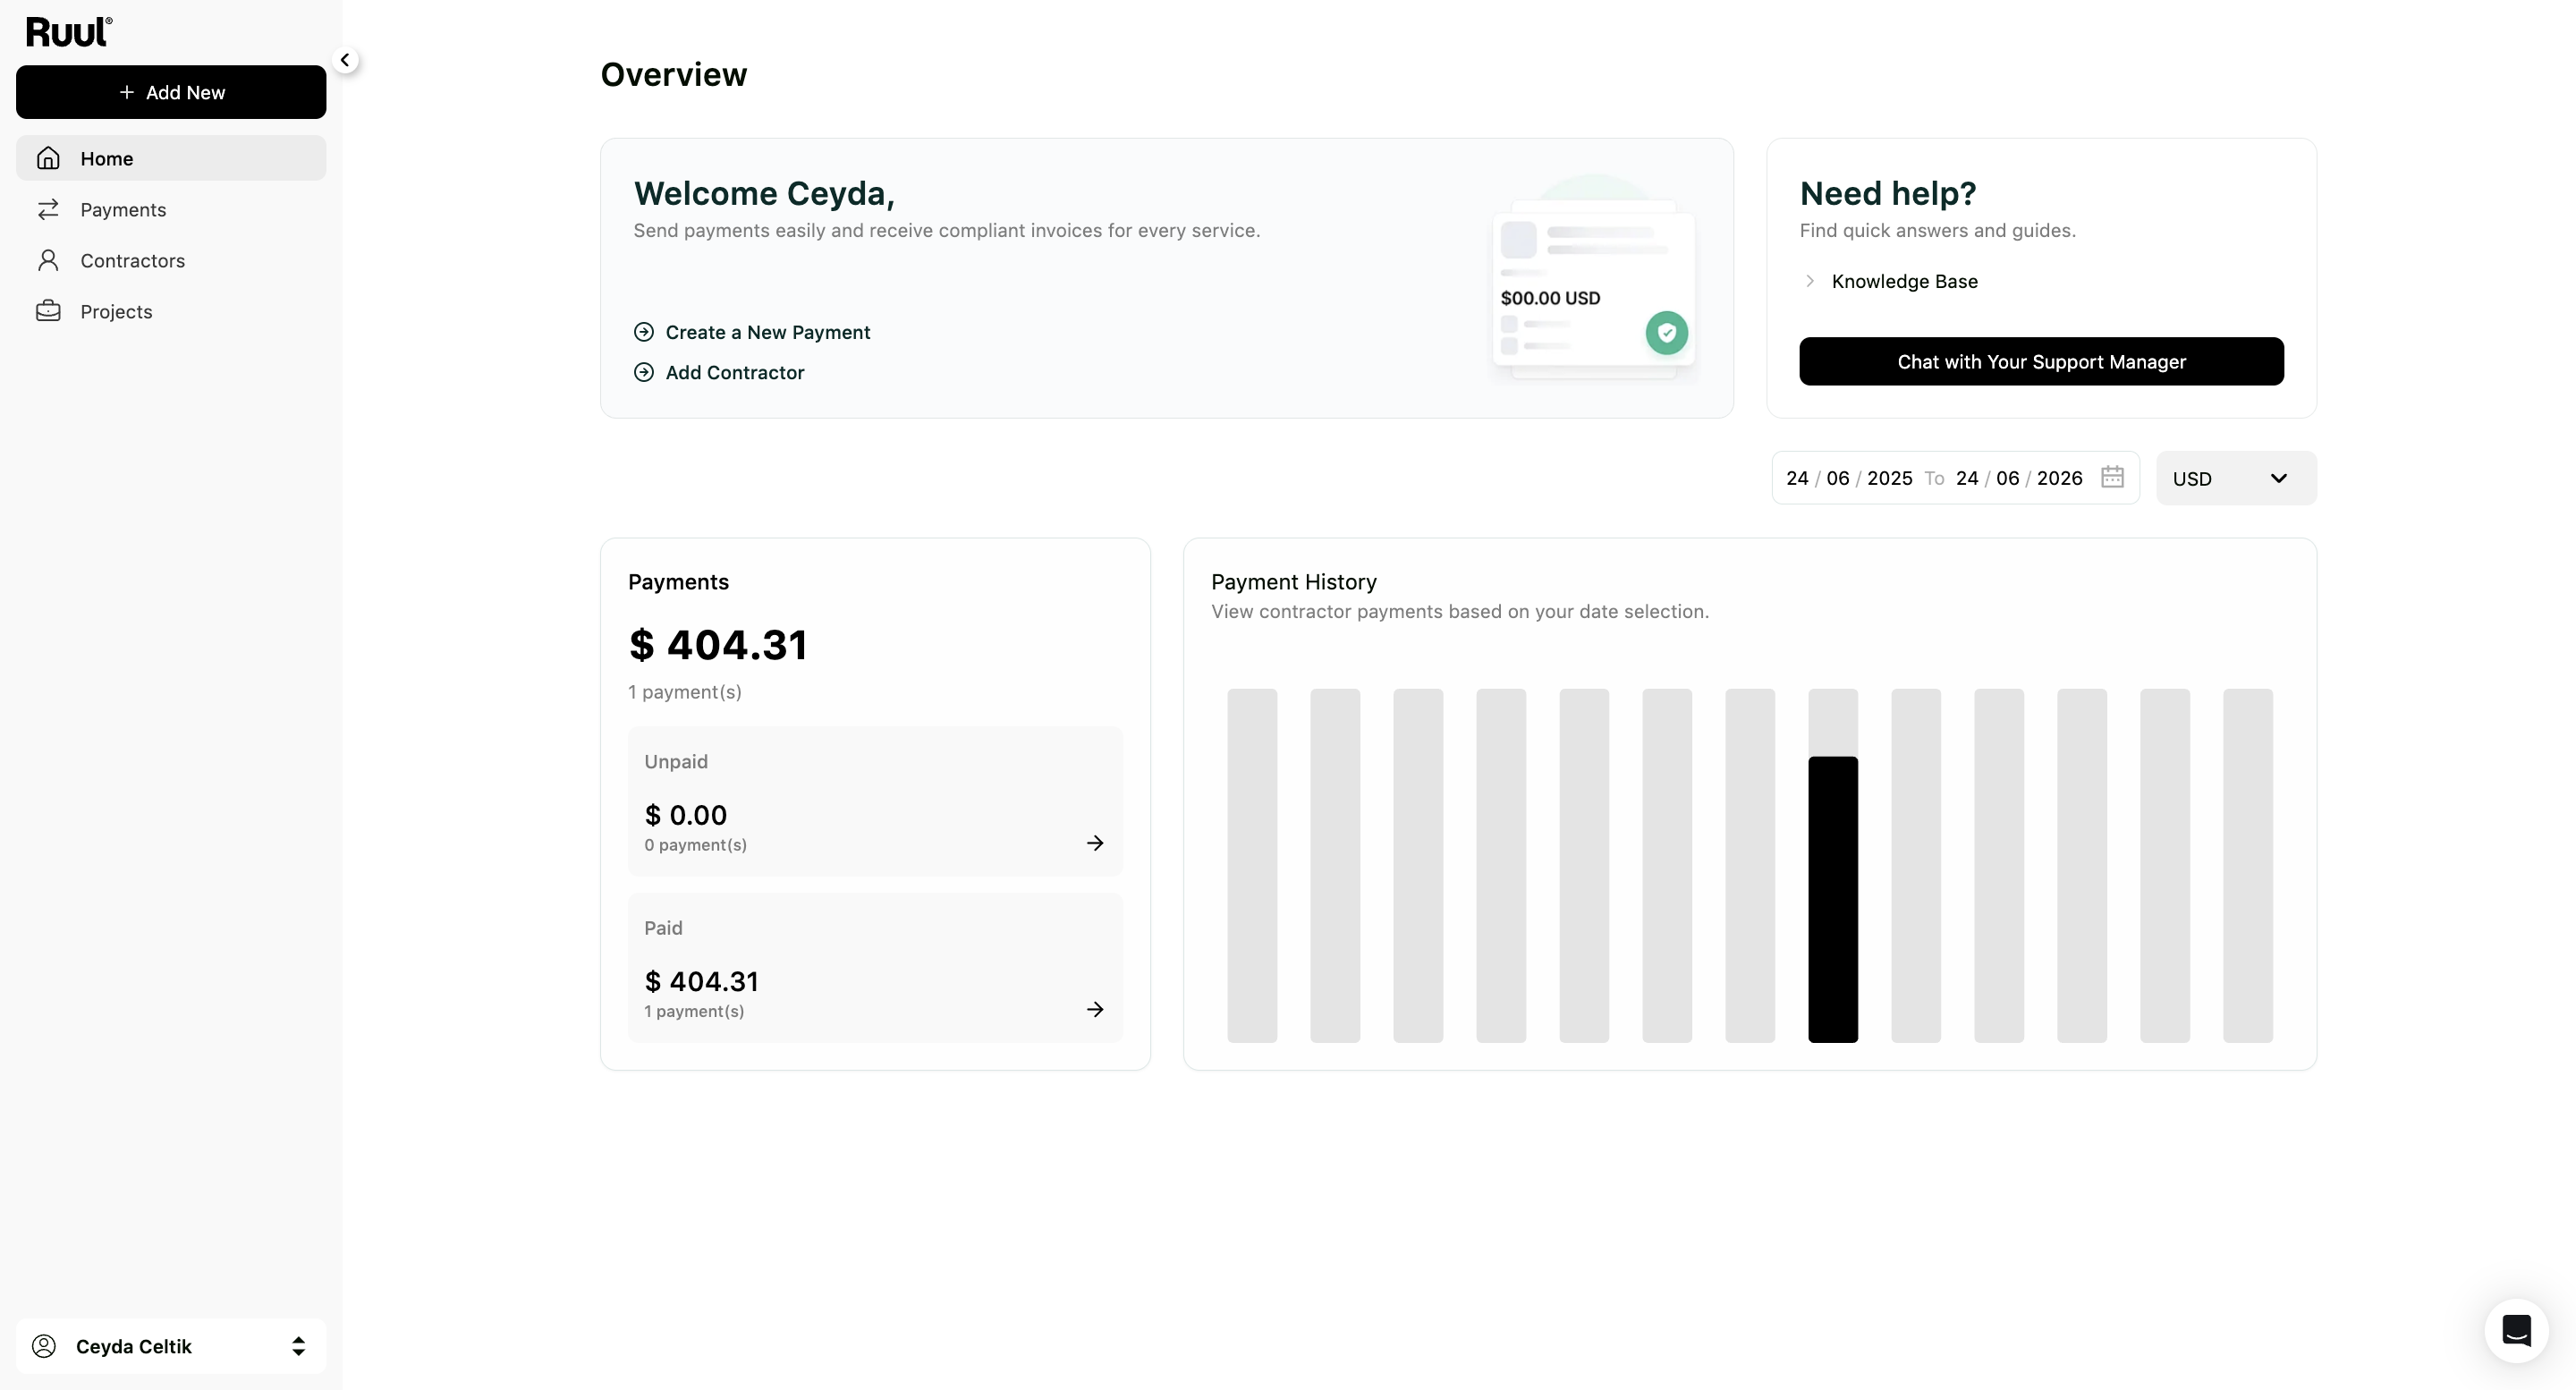2576x1390 pixels.
Task: Click the Contractors person icon
Action: pyautogui.click(x=48, y=260)
